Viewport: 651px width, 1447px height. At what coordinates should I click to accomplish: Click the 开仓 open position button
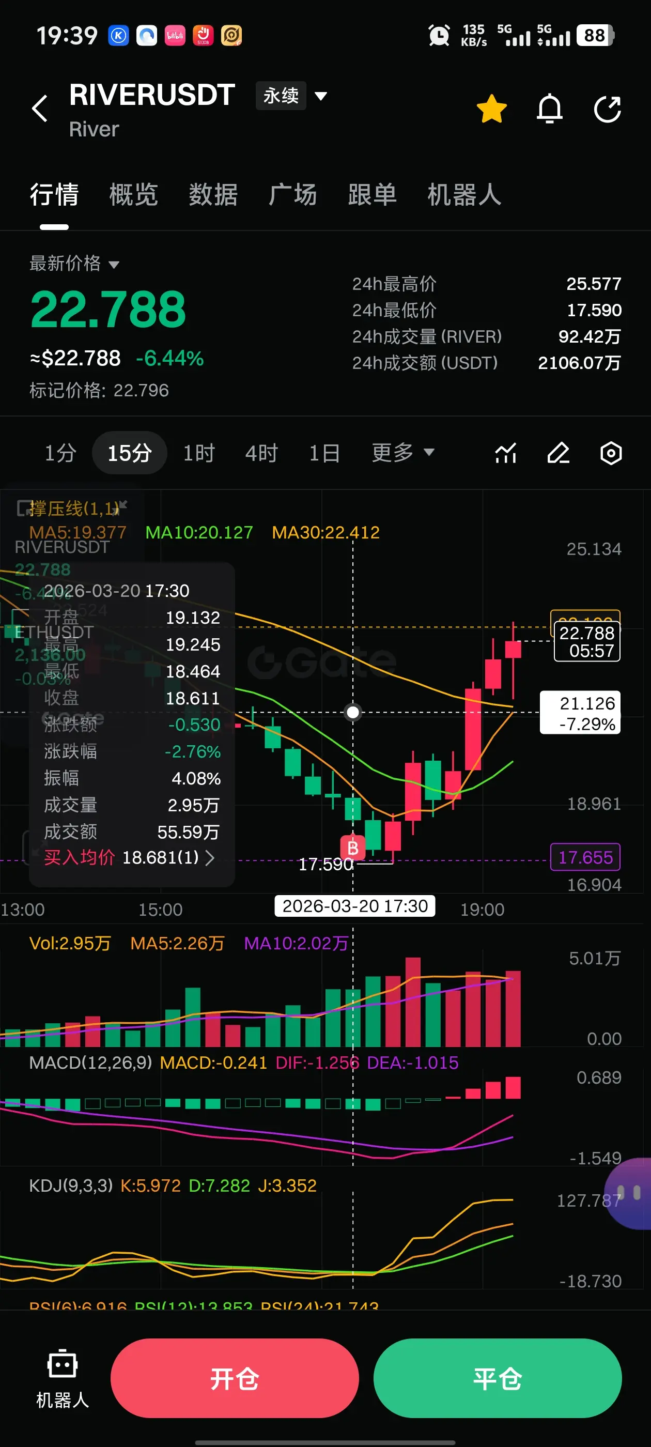coord(235,1378)
